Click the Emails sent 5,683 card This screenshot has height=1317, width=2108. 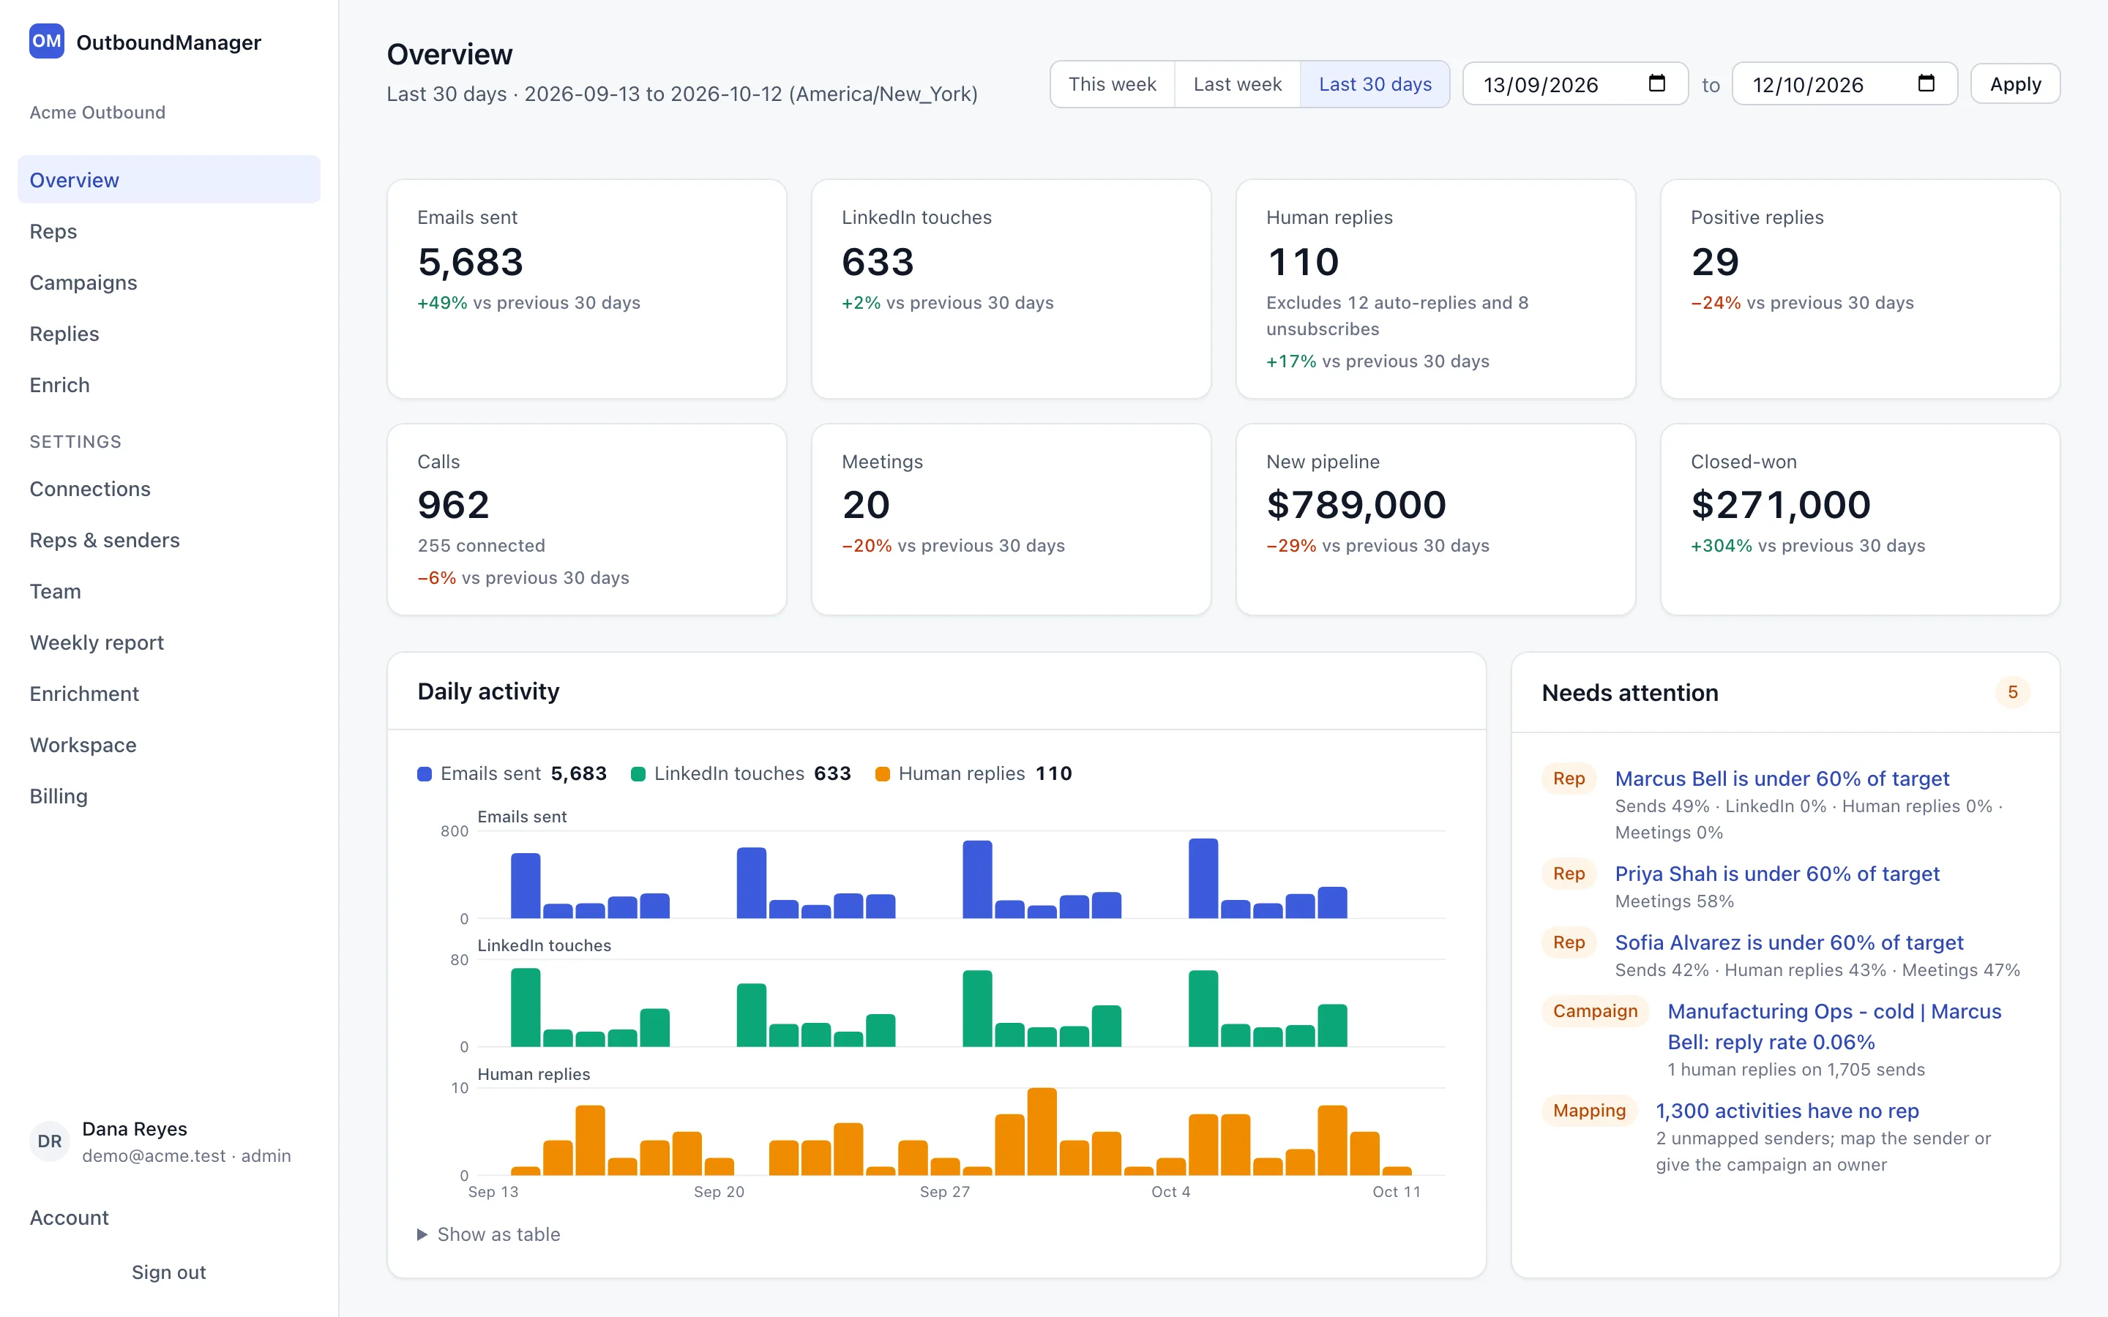(x=586, y=289)
